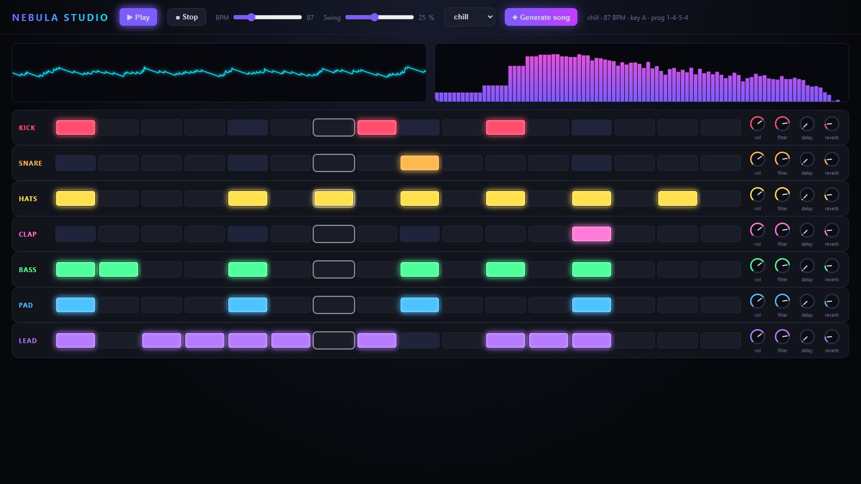861x484 pixels.
Task: Click the CLAP reverb knob
Action: coord(831,230)
